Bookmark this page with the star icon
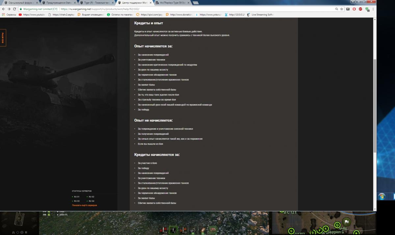The width and height of the screenshot is (395, 235). pos(342,9)
